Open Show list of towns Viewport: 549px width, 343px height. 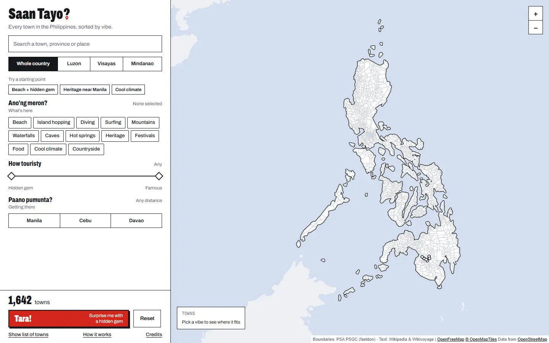pyautogui.click(x=29, y=335)
